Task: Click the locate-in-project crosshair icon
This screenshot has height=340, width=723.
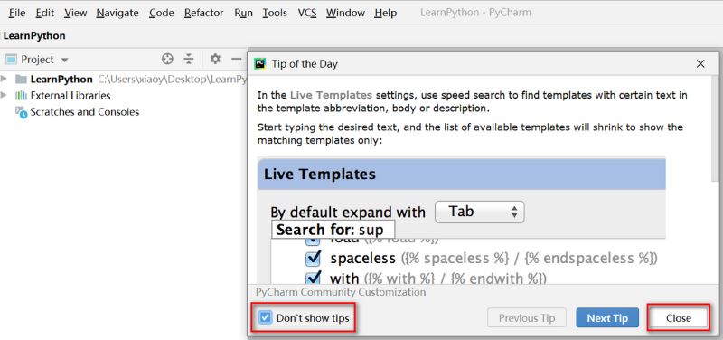Action: point(167,59)
